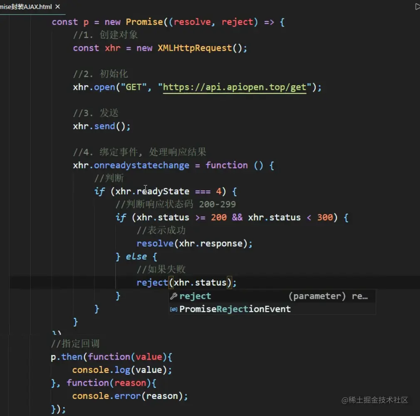This screenshot has width=420, height=416.
Task: Click the p.then(function(value){ line
Action: [x=111, y=357]
